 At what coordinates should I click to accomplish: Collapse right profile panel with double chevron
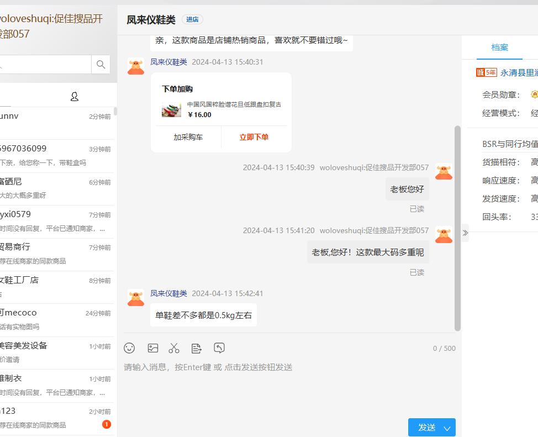(465, 233)
